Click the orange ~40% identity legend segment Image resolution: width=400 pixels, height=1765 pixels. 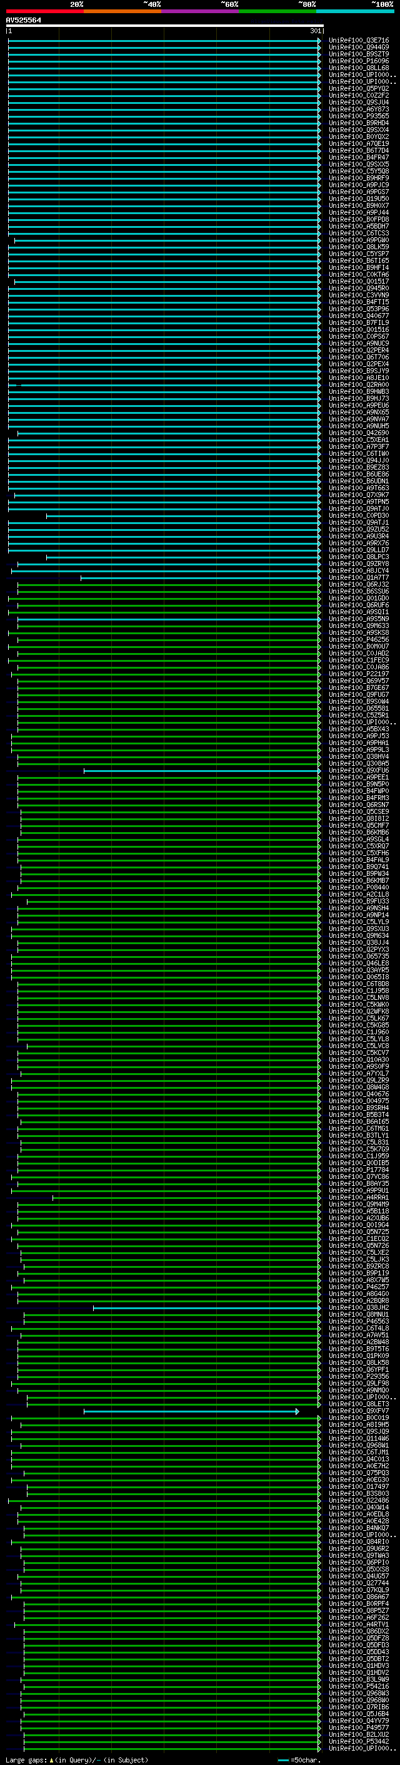coord(122,11)
